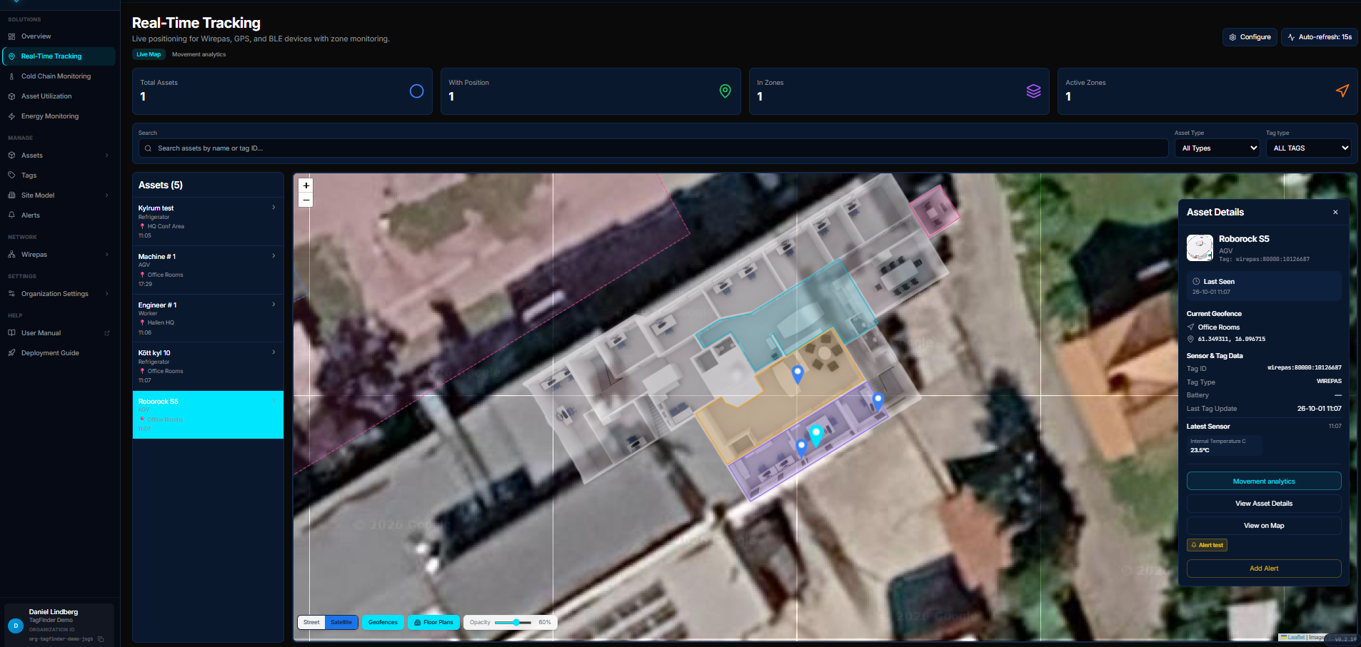The width and height of the screenshot is (1361, 647).
Task: Open Site Model in sidebar
Action: click(x=59, y=195)
